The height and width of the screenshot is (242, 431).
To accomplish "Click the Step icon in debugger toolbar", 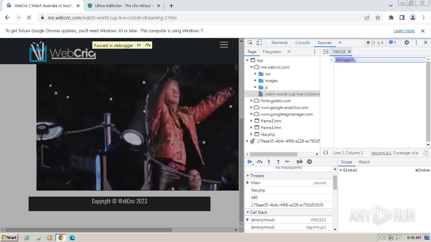I will (287, 162).
